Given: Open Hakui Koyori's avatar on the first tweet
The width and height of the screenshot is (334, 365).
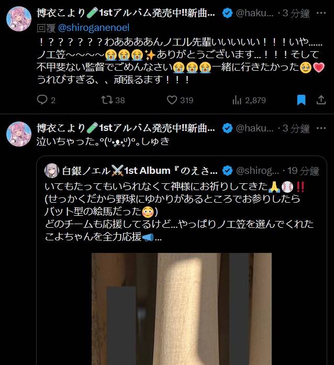Looking at the screenshot, I should (x=19, y=19).
